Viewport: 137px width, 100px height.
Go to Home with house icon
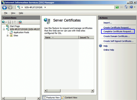(x=126, y=7)
